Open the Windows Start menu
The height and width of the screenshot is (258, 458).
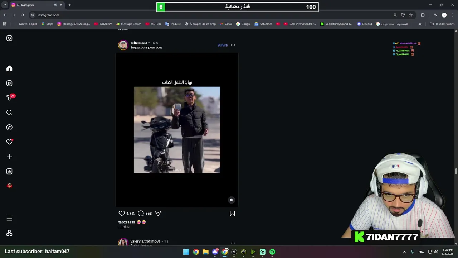click(186, 252)
